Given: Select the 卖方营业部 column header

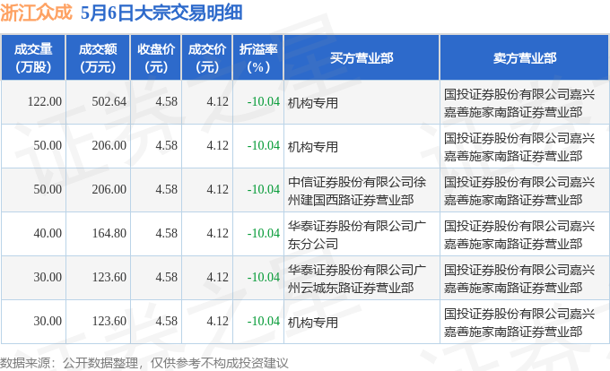Looking at the screenshot, I should pyautogui.click(x=525, y=57).
